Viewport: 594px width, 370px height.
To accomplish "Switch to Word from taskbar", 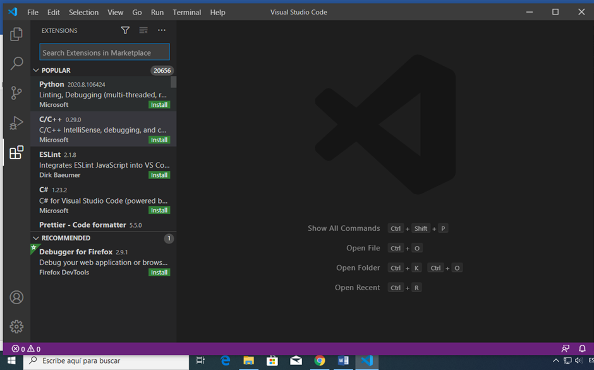I will pyautogui.click(x=343, y=361).
